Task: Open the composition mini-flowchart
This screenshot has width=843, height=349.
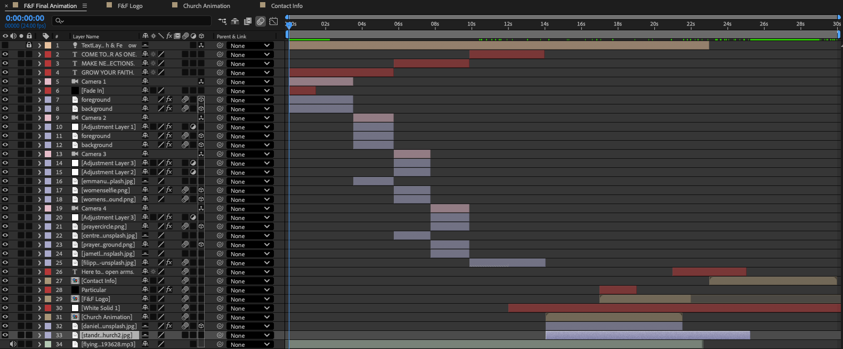Action: coord(222,21)
